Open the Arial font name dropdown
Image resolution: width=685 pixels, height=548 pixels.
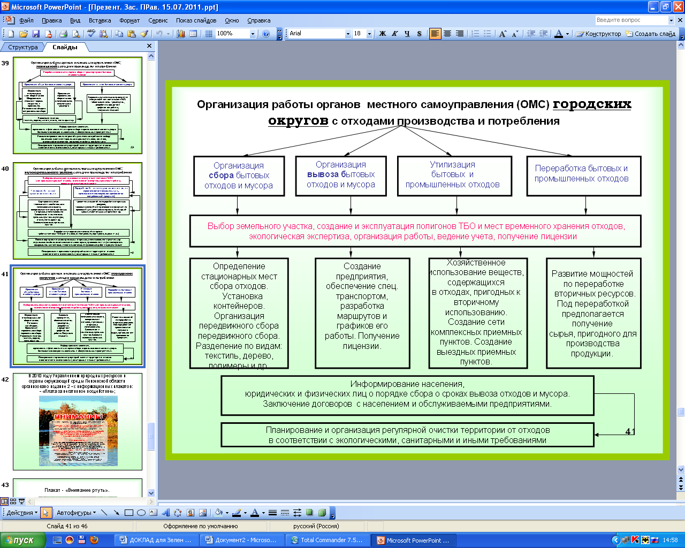(x=348, y=34)
